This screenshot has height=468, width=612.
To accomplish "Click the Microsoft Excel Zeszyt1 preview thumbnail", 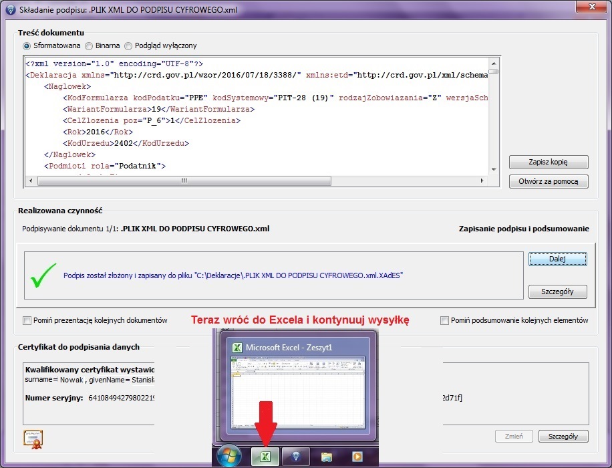I will tap(299, 392).
